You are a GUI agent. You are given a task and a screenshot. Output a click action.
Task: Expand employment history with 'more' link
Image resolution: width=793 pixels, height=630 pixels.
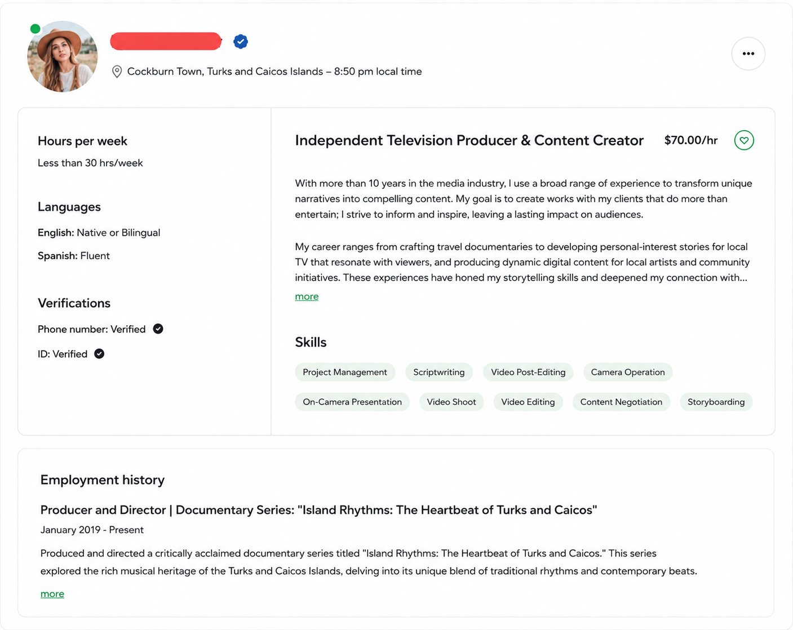[x=52, y=594]
